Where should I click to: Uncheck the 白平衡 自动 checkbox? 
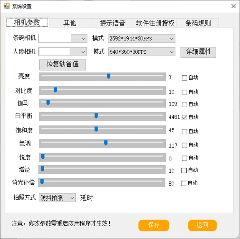[184, 117]
